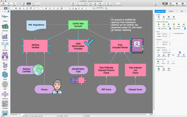This screenshot has height=117, width=187.
Task: Add the Binoculars library shape
Action: click(x=5, y=56)
